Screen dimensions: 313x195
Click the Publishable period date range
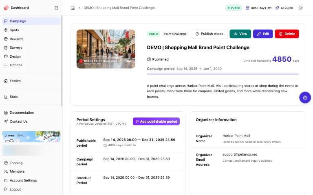tap(139, 140)
